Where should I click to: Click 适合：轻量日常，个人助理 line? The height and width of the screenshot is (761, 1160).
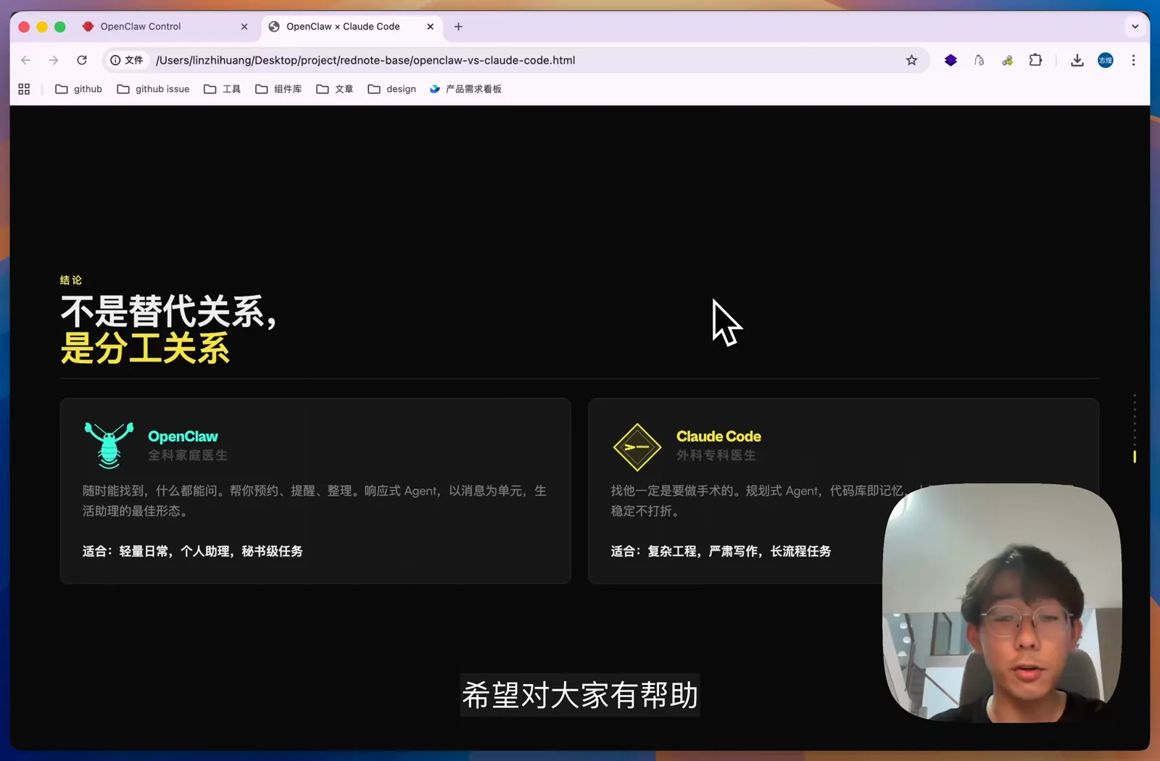pyautogui.click(x=192, y=552)
